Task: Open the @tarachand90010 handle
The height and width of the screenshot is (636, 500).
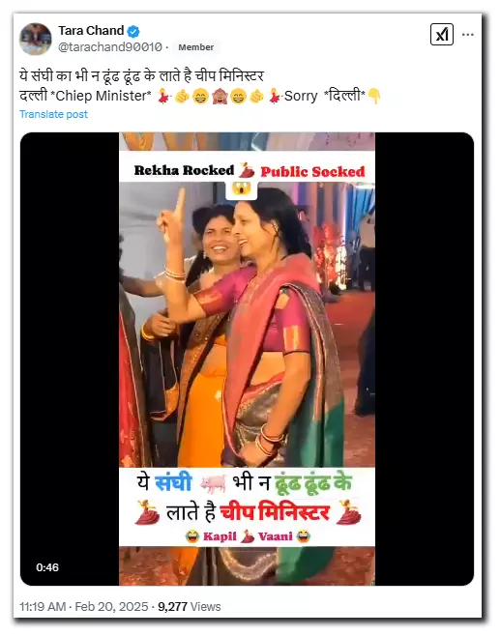Action: click(x=110, y=47)
